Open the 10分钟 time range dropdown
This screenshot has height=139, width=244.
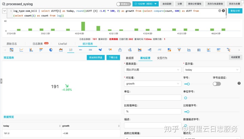coord(145,4)
